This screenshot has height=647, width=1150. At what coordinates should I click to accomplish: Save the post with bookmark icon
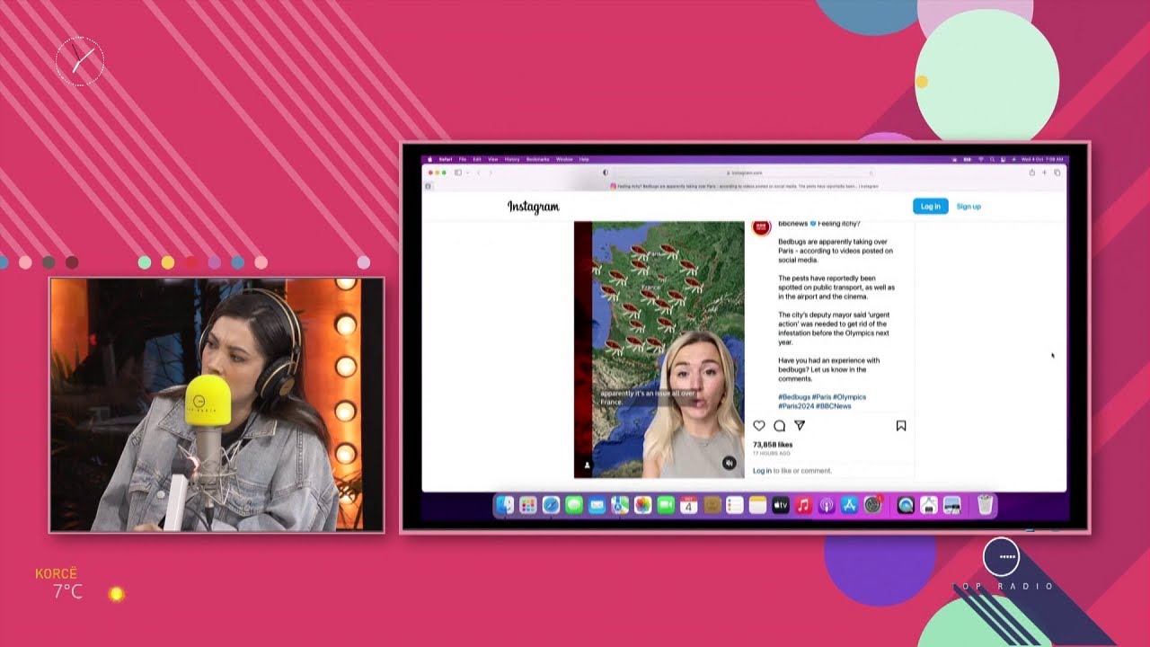pyautogui.click(x=901, y=426)
